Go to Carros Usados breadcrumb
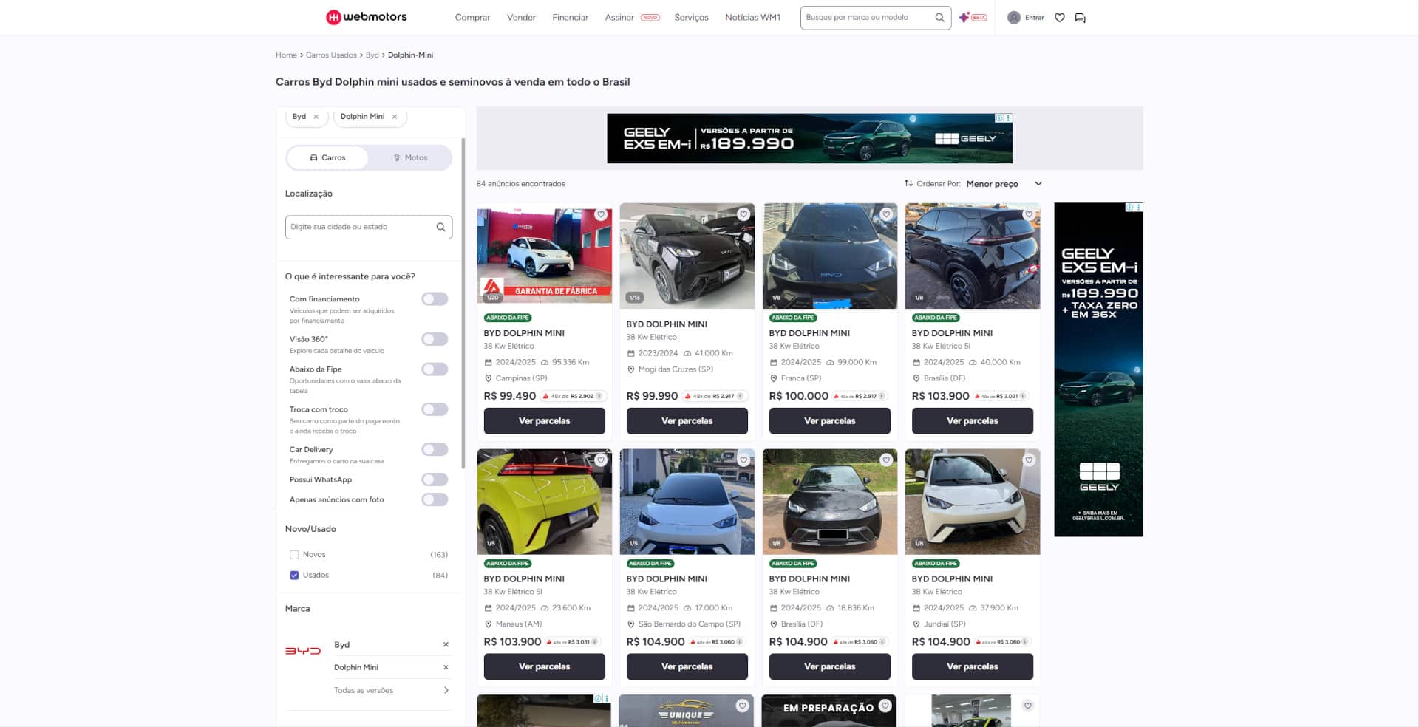1419x727 pixels. [x=331, y=55]
